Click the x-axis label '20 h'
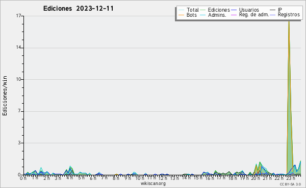 click(255, 178)
